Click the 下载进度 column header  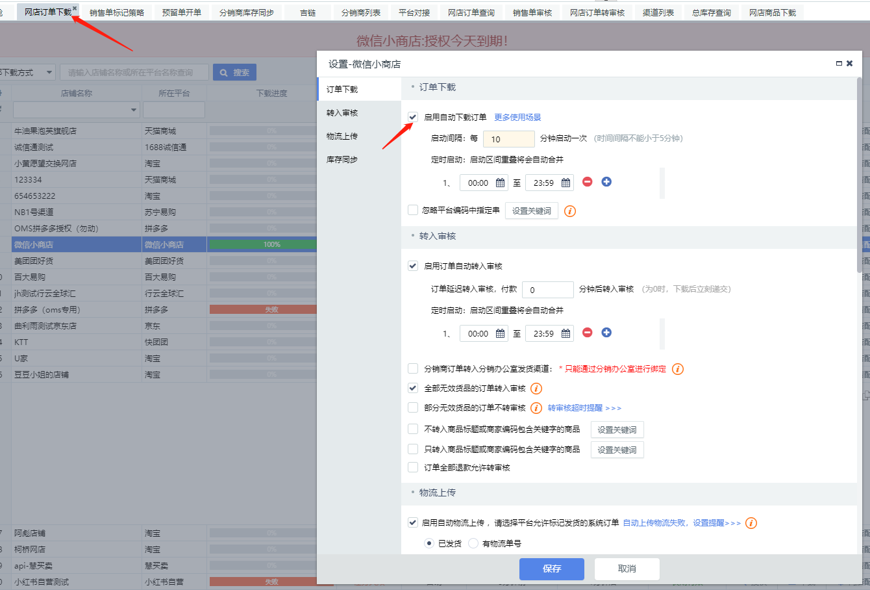click(271, 93)
